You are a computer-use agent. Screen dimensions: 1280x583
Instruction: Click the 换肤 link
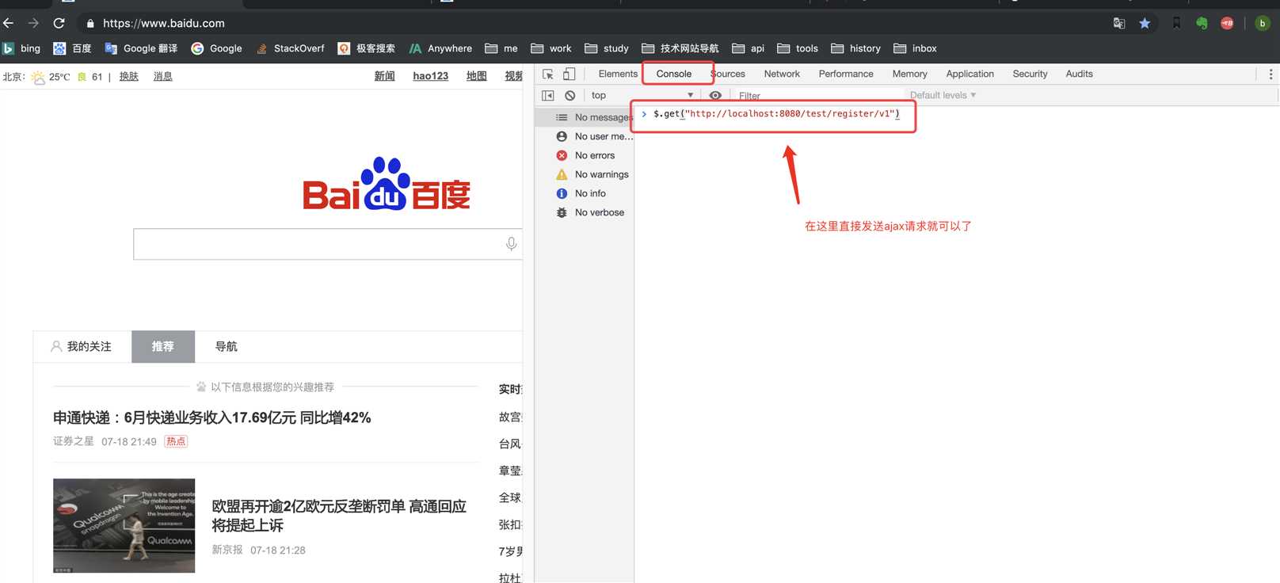[x=129, y=77]
